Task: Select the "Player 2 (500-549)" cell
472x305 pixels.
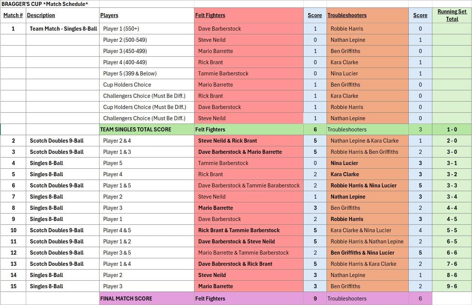Action: click(x=147, y=40)
